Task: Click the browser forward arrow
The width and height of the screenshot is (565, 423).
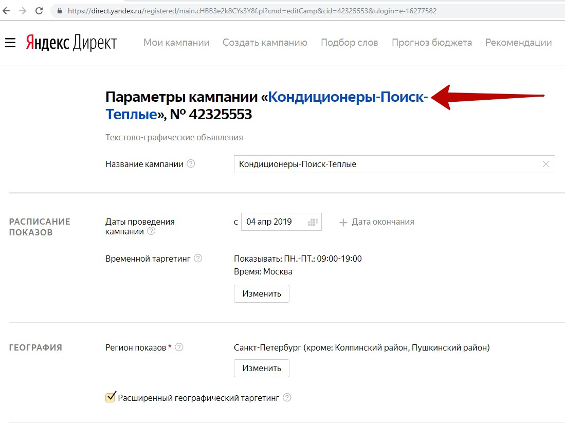Action: point(23,11)
